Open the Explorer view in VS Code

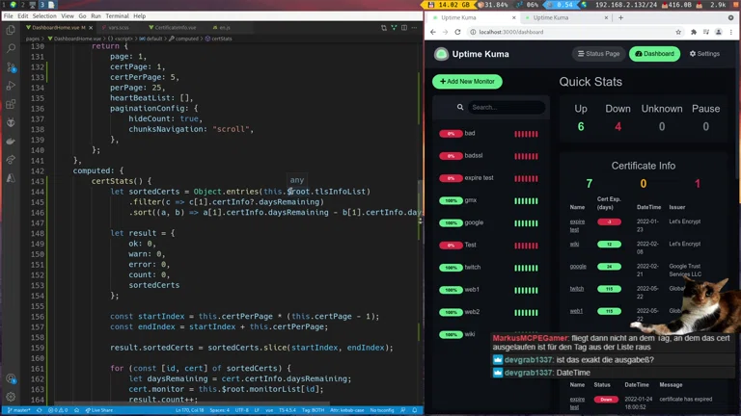(11, 30)
